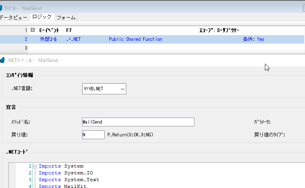Screen dimensions: 305x188
Task: Click the F7 event key cell
Action: pyautogui.click(x=69, y=30)
